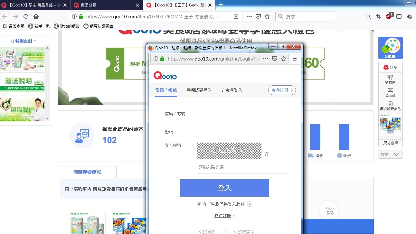The height and width of the screenshot is (234, 416).
Task: Click the left panel scrollbar up arrow
Action: point(48,48)
